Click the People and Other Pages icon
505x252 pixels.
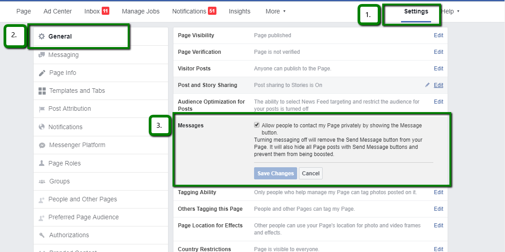(x=42, y=200)
